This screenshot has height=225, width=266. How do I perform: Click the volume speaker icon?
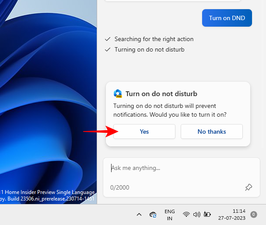196,215
